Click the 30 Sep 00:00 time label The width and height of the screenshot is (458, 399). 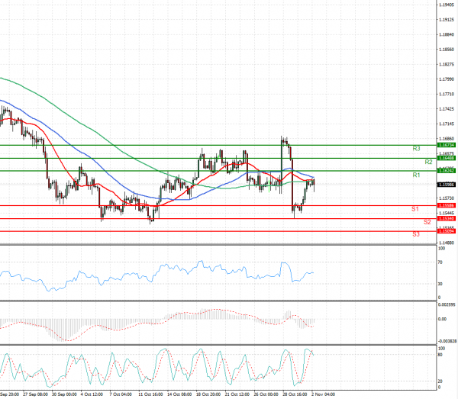point(64,394)
